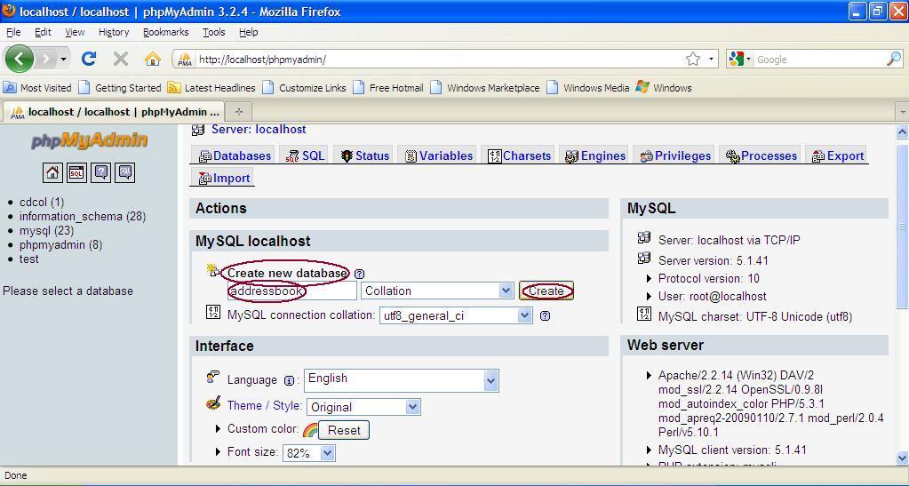
Task: Open the Databases tab
Action: 235,155
